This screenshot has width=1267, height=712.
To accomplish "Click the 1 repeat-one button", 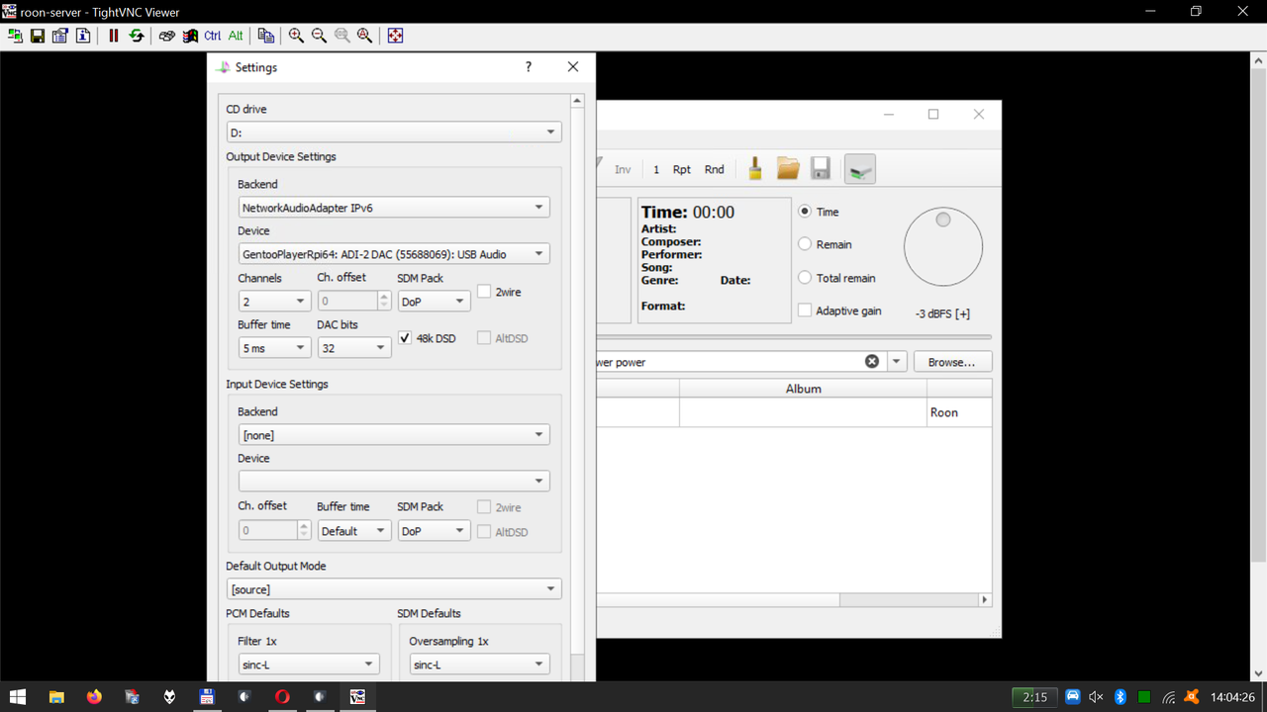I will pos(656,169).
